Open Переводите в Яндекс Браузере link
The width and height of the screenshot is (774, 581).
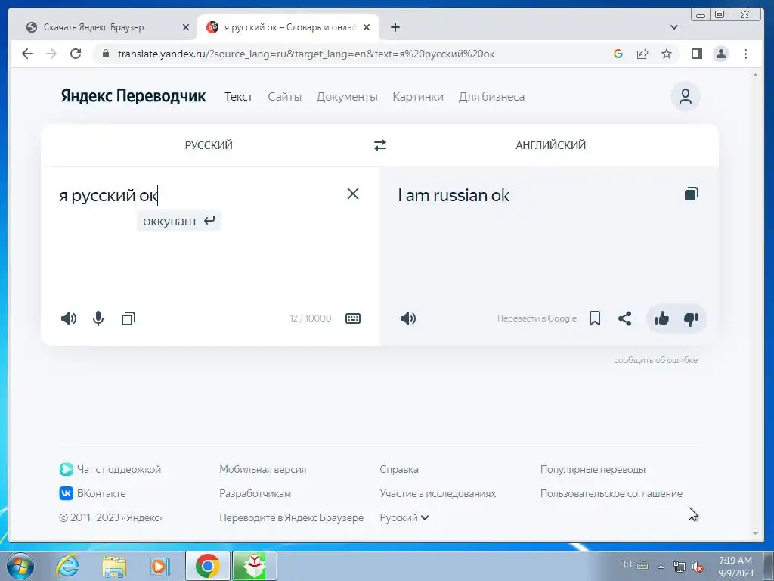coord(291,517)
